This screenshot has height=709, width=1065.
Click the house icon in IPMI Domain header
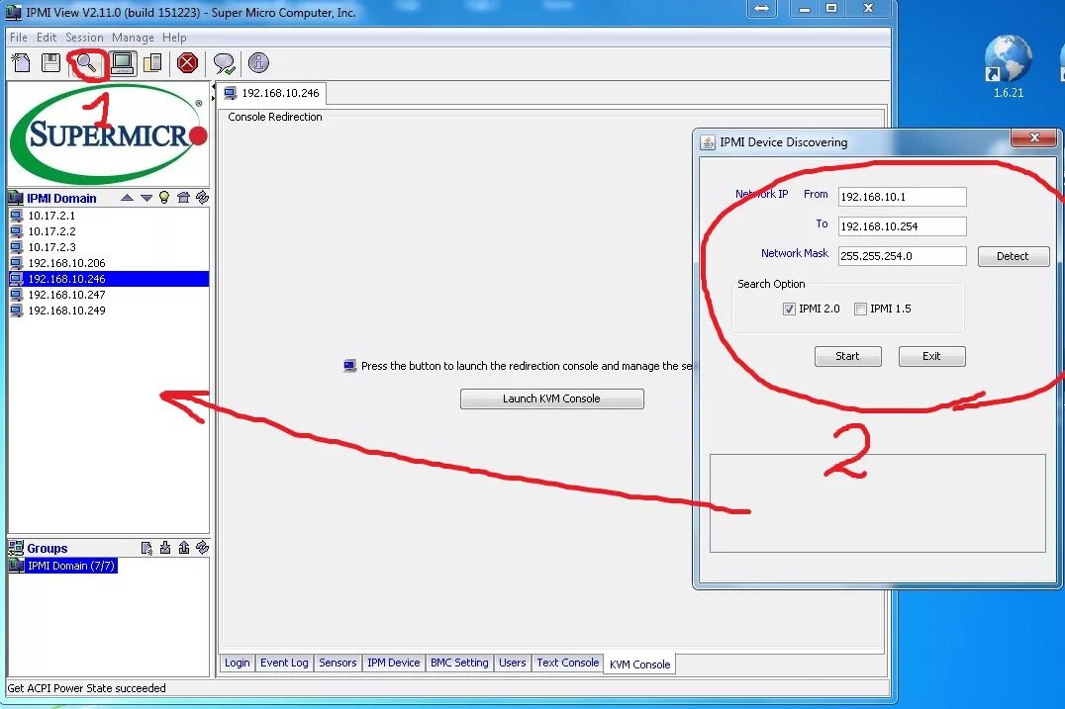pyautogui.click(x=183, y=198)
